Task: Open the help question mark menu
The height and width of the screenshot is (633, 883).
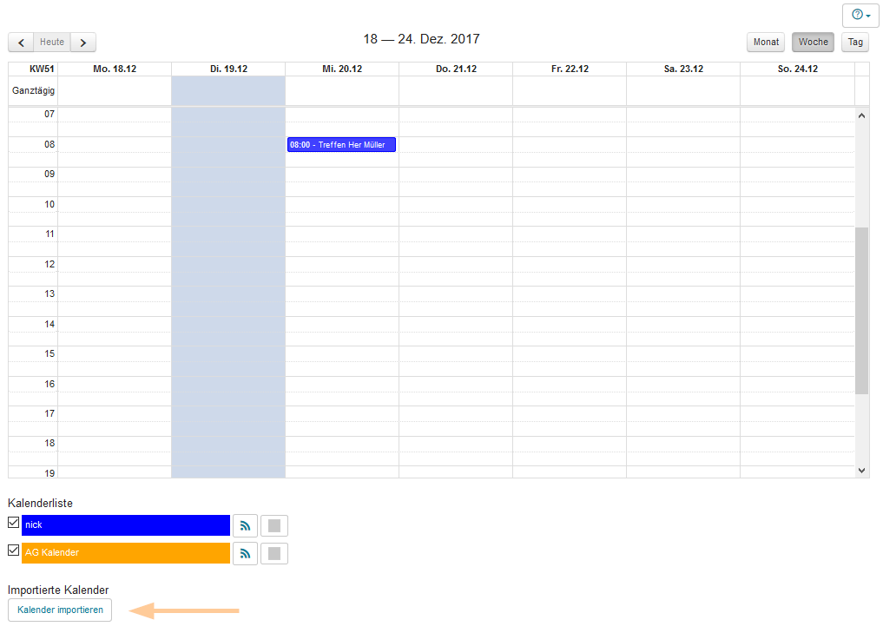Action: [x=855, y=15]
